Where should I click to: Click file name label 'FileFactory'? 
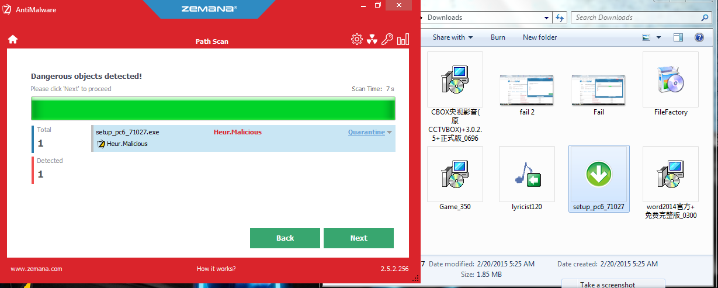click(x=671, y=112)
